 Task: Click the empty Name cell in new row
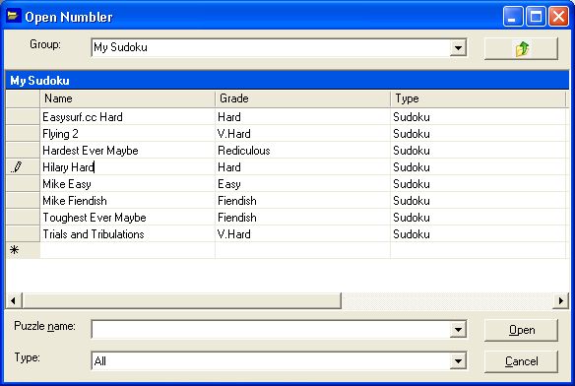click(x=127, y=251)
